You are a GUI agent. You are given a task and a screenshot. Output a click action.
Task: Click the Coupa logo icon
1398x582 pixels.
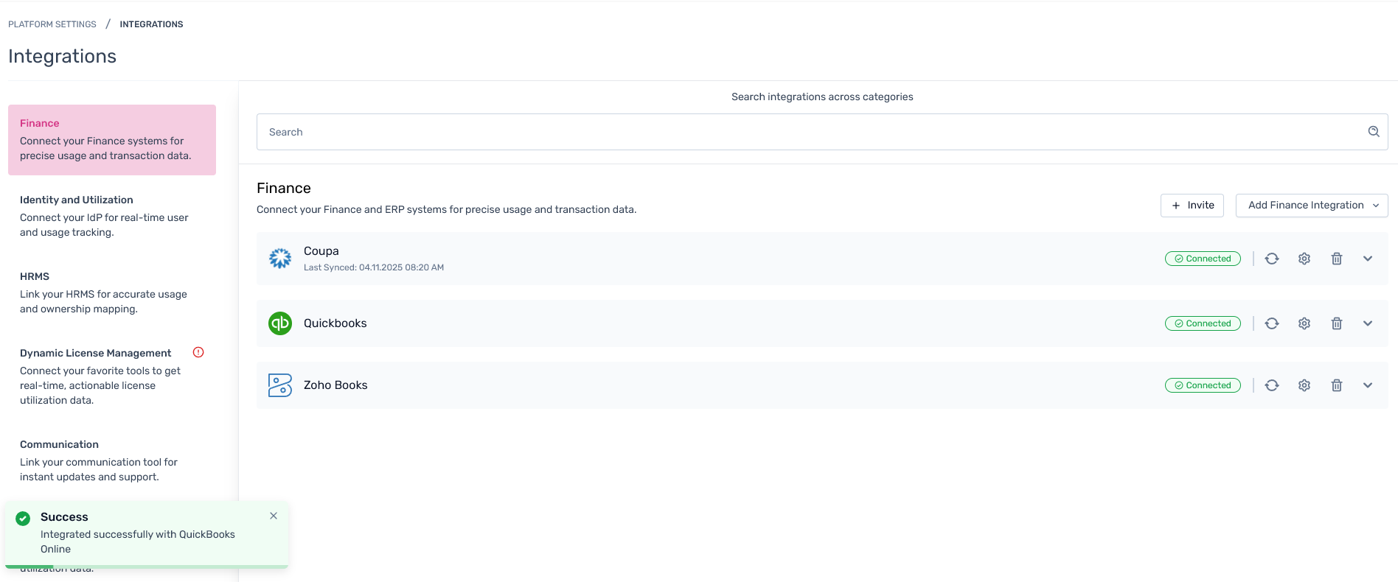[x=280, y=259]
